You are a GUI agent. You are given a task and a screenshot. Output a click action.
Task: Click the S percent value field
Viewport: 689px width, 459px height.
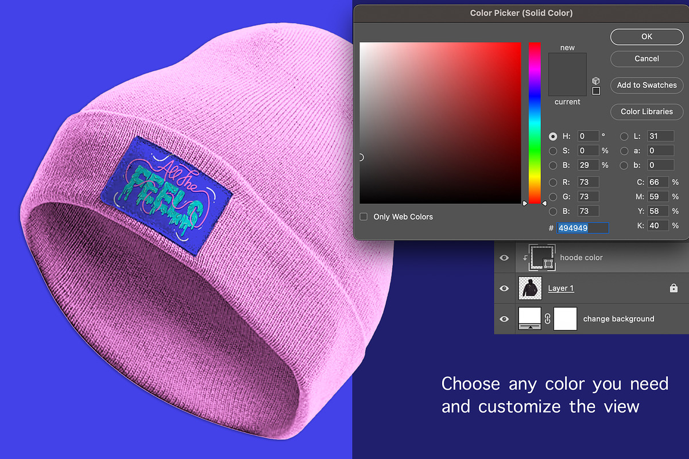tap(588, 151)
